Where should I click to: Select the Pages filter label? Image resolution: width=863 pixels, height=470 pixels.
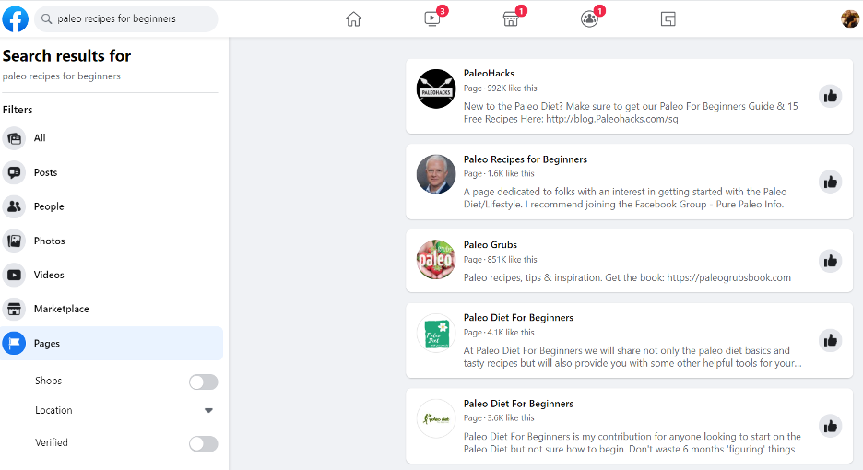pos(47,344)
